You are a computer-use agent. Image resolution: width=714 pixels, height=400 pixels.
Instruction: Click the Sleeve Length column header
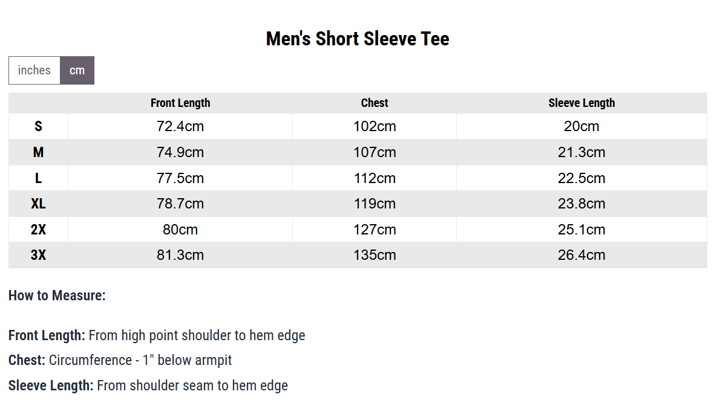point(581,103)
